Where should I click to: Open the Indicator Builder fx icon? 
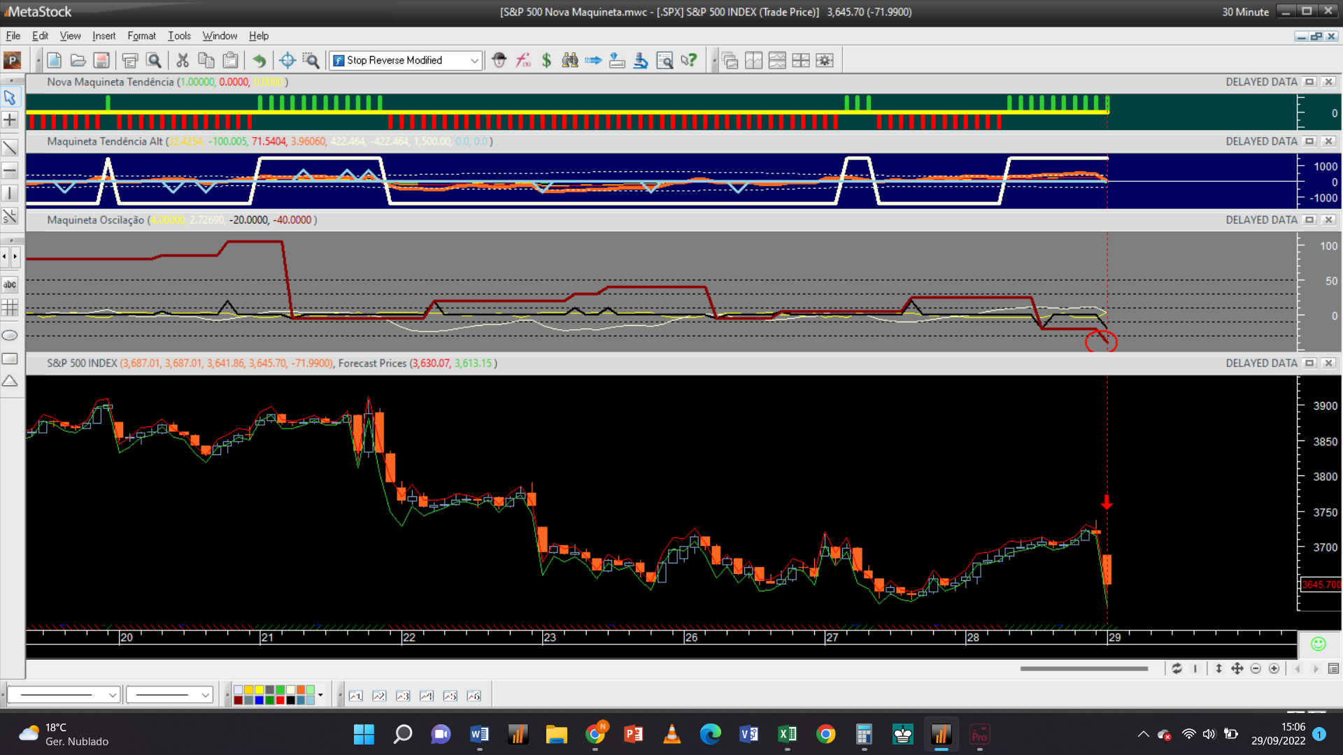pyautogui.click(x=523, y=60)
